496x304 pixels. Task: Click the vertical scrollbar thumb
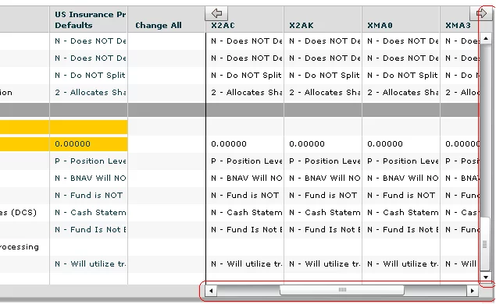[485, 244]
